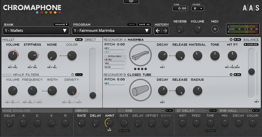
Task: Open the Manage menu for banks
Action: pos(61,24)
